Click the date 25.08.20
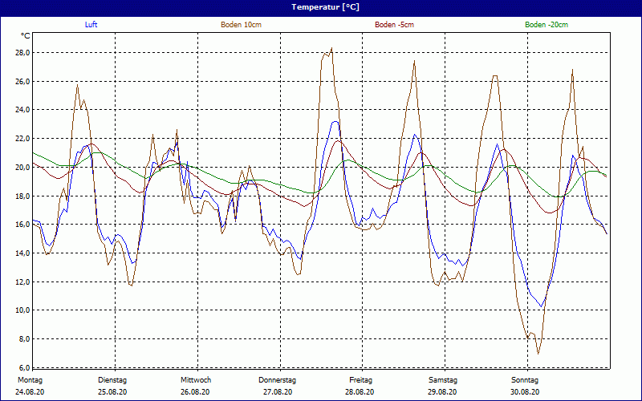The height and width of the screenshot is (401, 642). pos(112,392)
